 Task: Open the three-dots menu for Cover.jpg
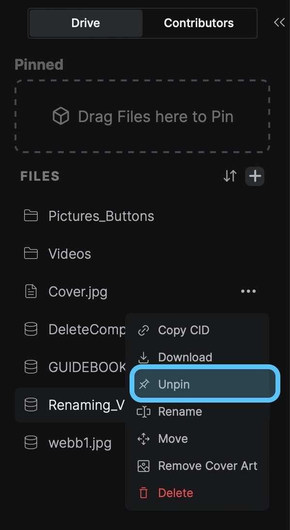tap(248, 292)
